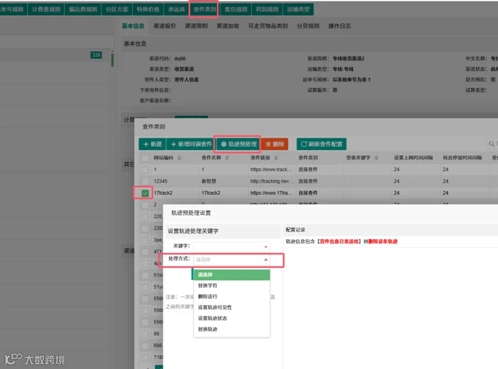
Task: Sort by 签收关键字 column arrows
Action: pyautogui.click(x=376, y=158)
